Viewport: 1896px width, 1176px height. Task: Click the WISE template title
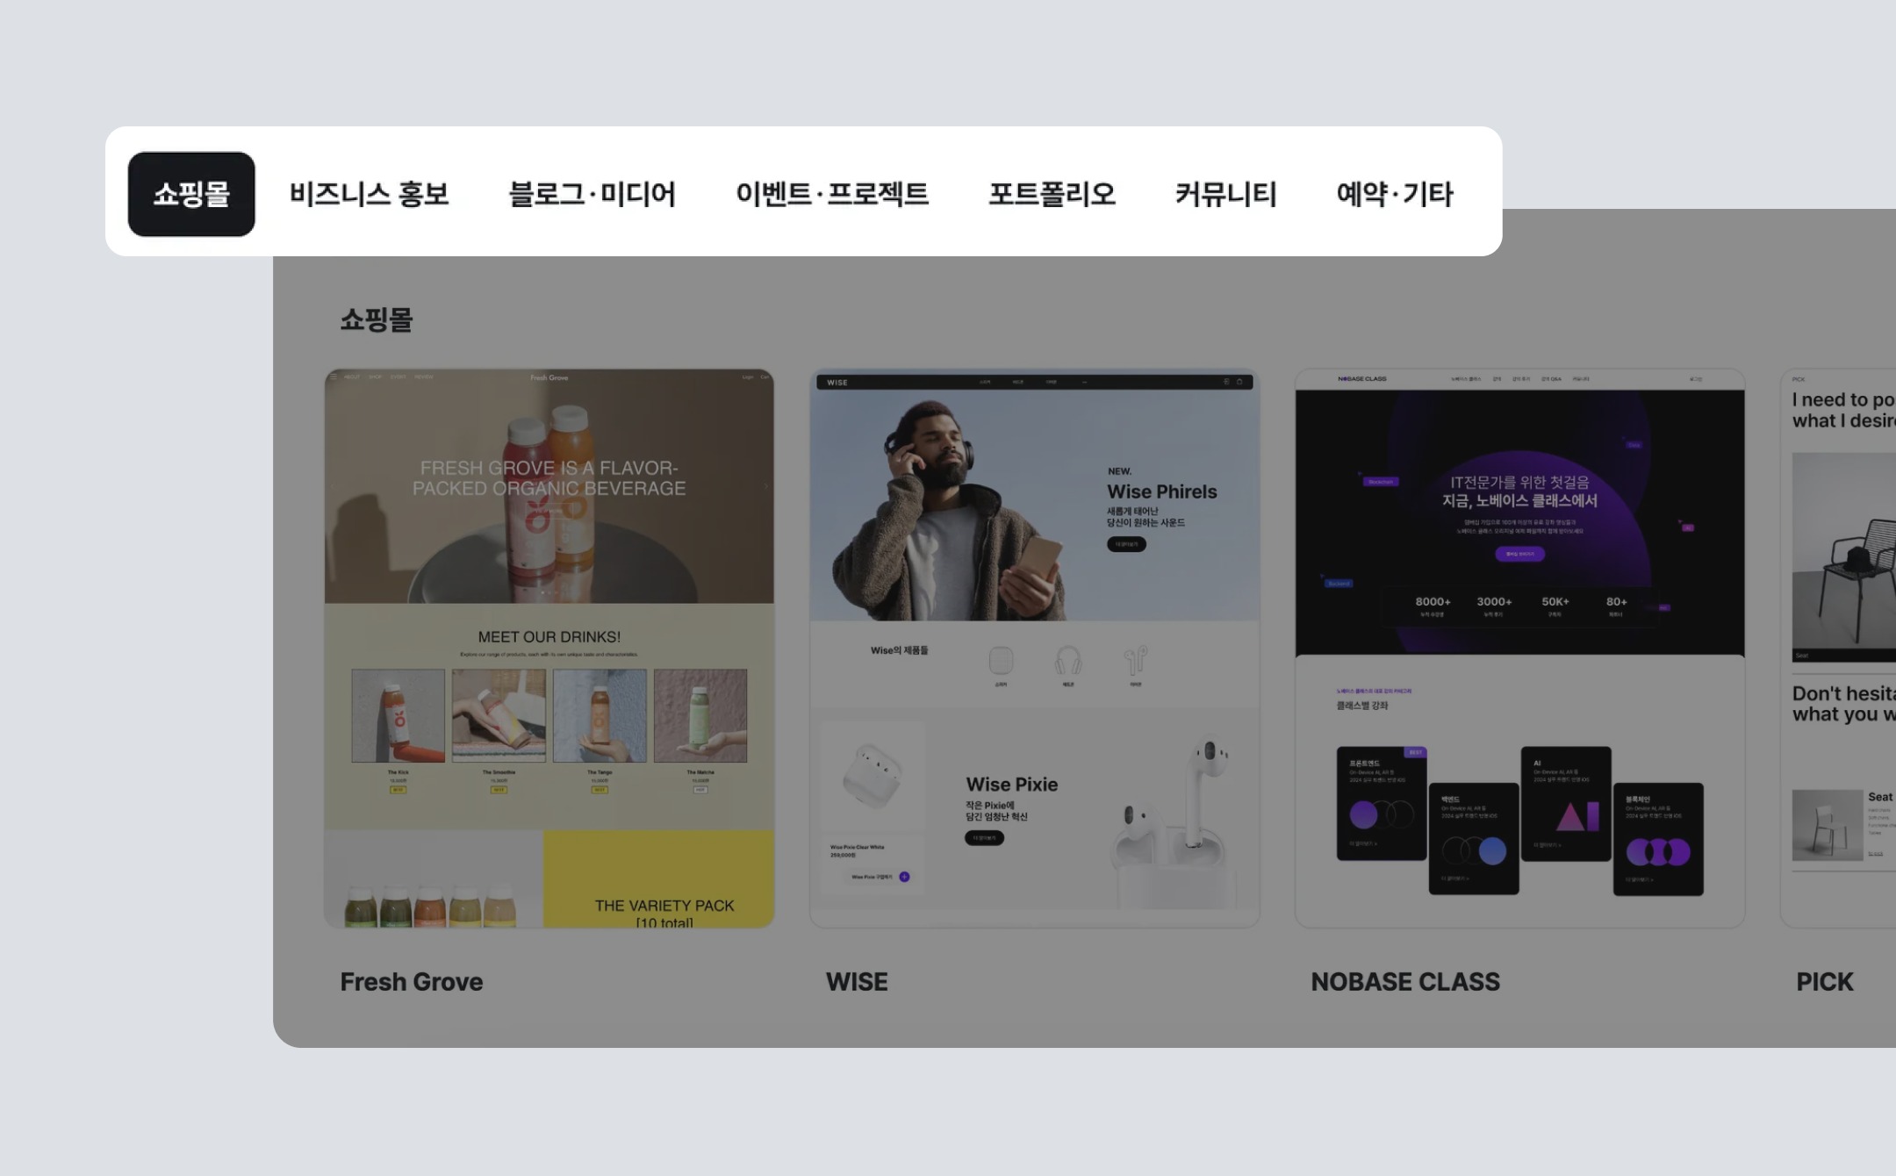[x=857, y=982]
